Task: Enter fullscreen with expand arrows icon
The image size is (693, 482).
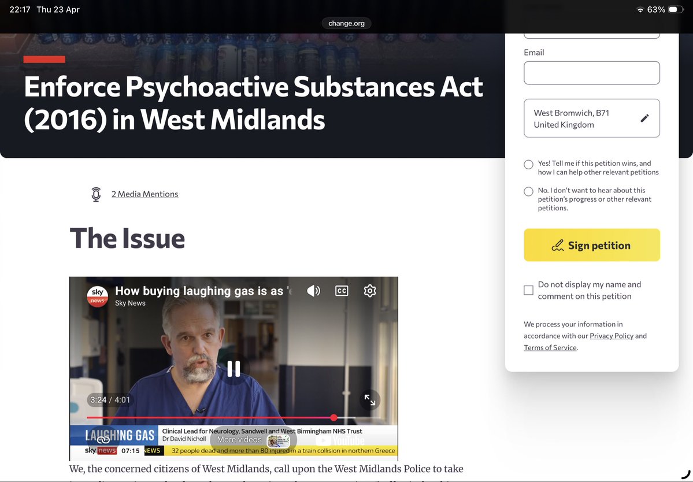Action: 370,400
